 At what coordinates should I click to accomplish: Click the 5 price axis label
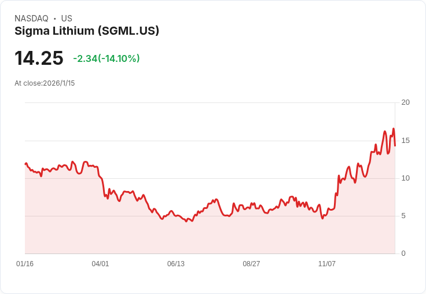[x=403, y=216]
